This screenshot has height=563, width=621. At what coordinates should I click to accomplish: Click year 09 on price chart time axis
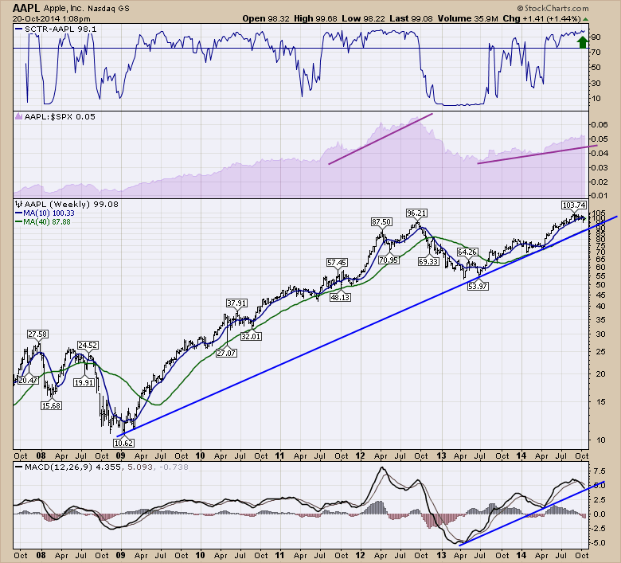click(x=121, y=455)
